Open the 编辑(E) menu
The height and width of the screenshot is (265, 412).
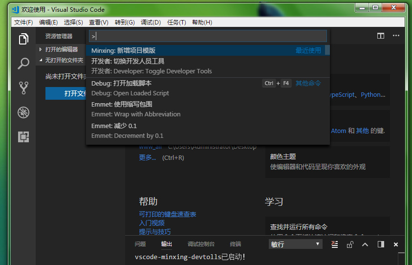click(x=48, y=22)
